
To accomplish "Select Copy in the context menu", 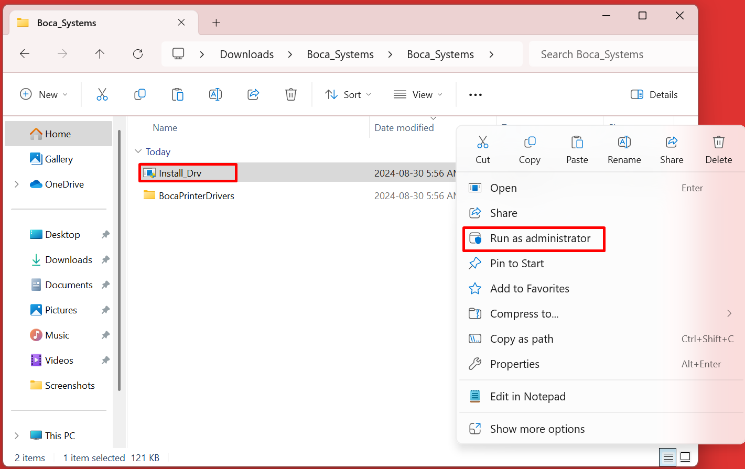I will 530,149.
